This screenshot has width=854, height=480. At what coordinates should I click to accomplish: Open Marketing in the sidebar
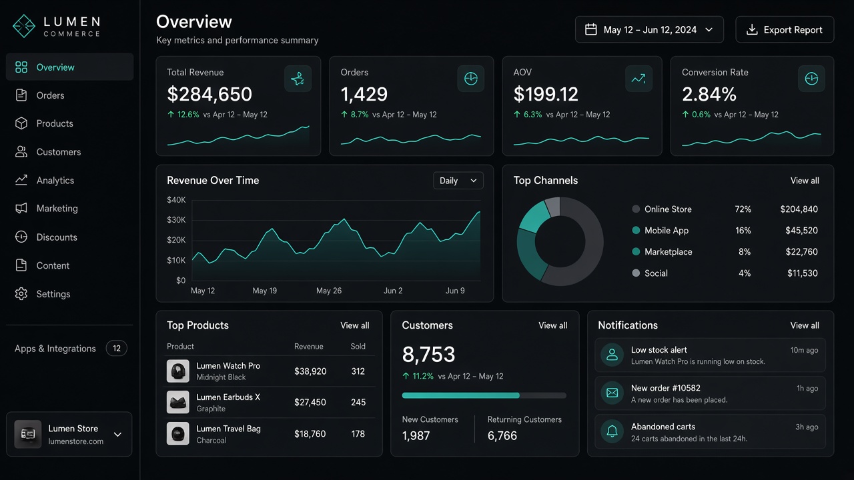70,209
